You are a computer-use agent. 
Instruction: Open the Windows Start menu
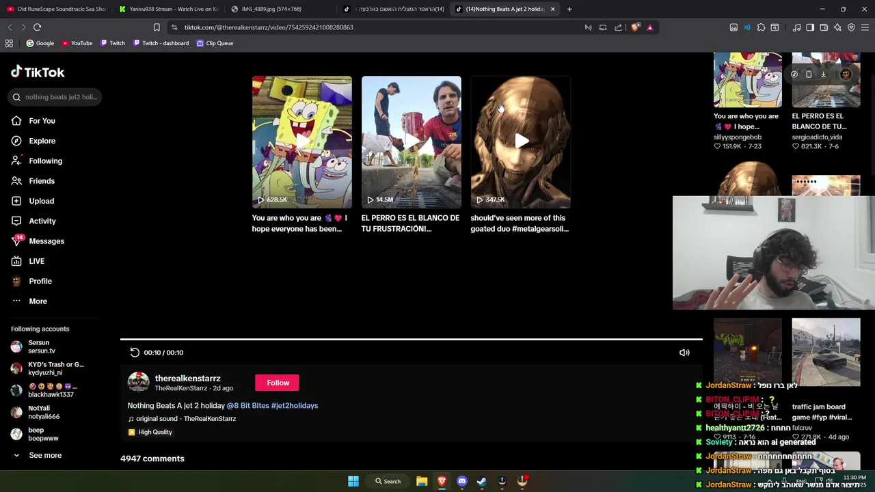point(353,481)
